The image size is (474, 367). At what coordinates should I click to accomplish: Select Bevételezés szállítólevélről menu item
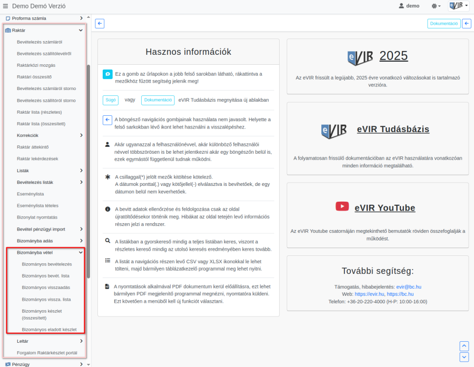pyautogui.click(x=44, y=54)
